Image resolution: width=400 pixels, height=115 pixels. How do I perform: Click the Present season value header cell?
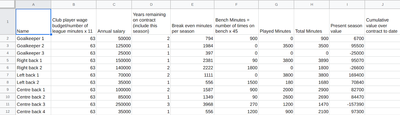pos(347,22)
